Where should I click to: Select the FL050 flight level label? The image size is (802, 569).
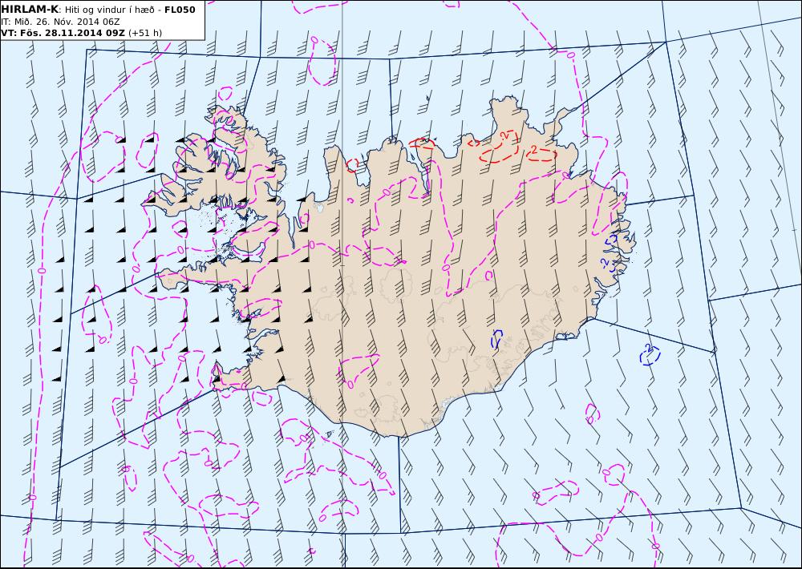pyautogui.click(x=180, y=10)
